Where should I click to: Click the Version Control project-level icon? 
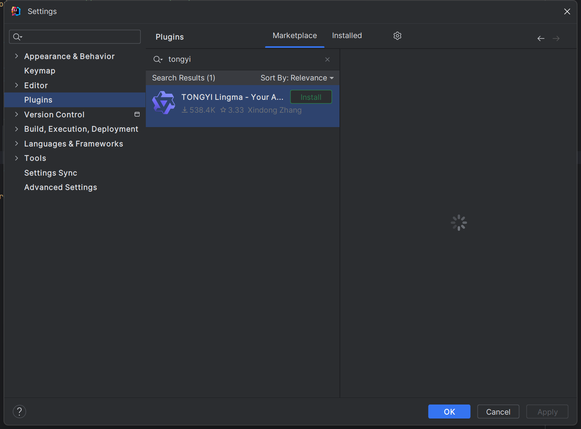(137, 114)
